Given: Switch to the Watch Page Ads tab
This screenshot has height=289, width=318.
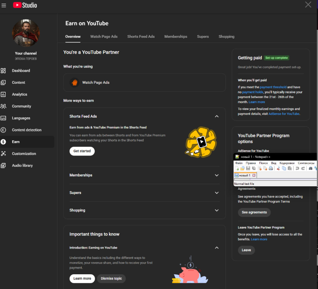Looking at the screenshot, I should (104, 37).
